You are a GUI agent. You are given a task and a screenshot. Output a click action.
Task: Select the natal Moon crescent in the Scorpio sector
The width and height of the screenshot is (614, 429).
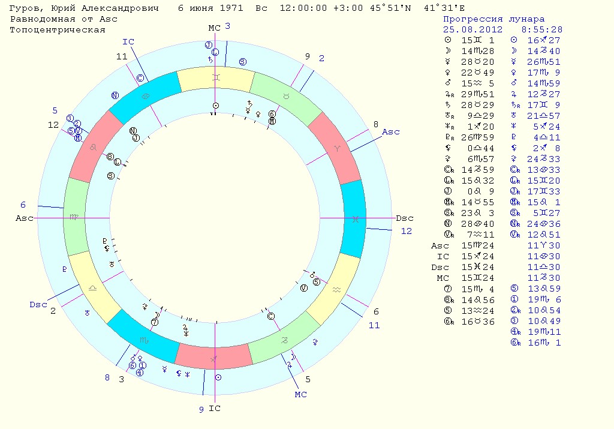(x=157, y=315)
